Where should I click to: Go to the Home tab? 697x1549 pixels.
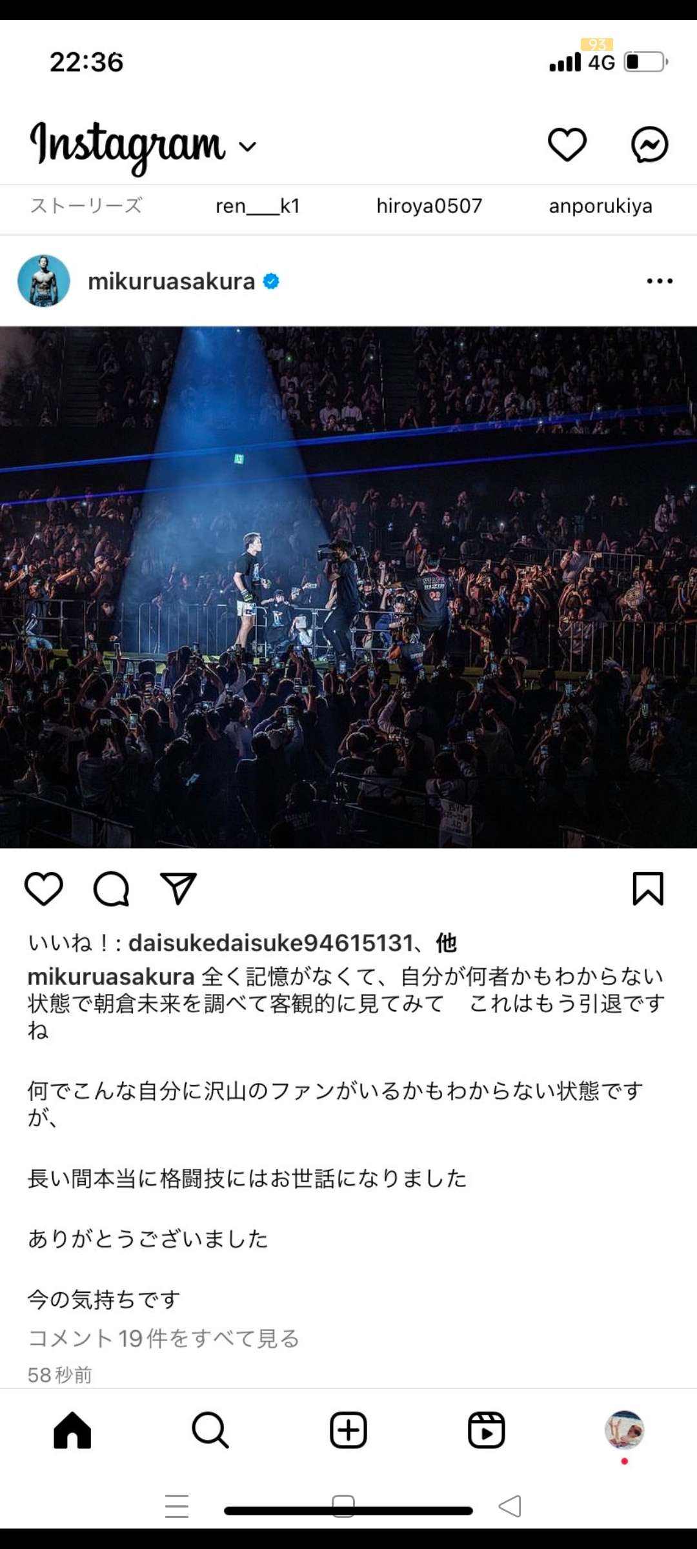72,1430
